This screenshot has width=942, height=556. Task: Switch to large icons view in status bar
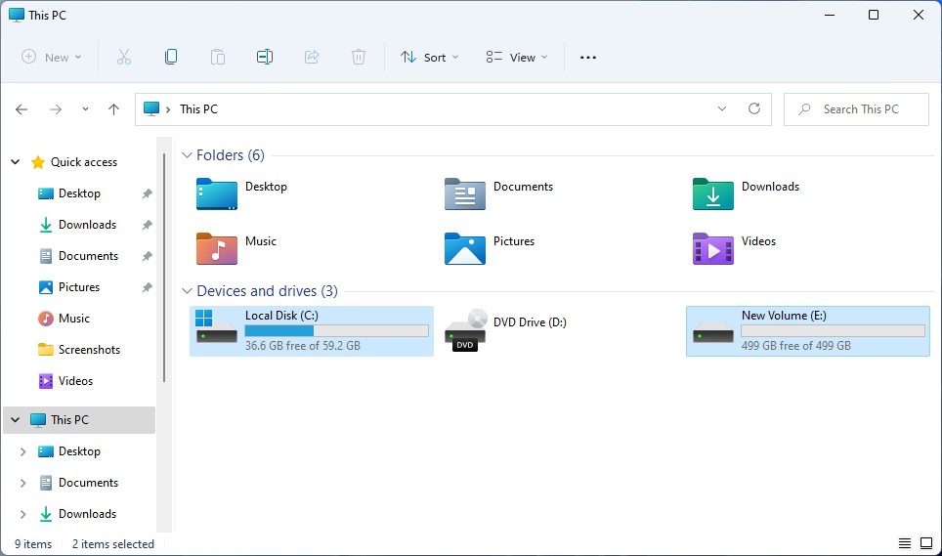point(926,543)
